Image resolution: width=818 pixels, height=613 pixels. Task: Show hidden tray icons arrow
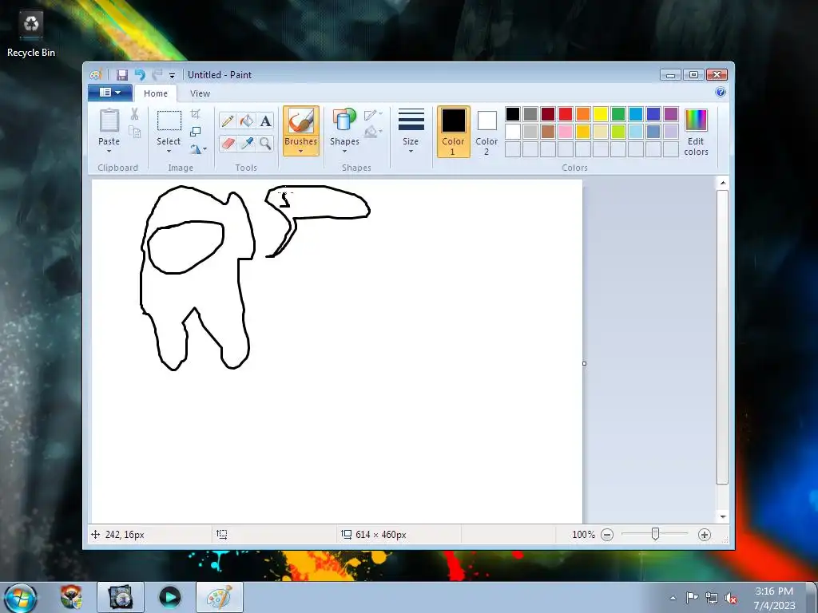point(673,599)
